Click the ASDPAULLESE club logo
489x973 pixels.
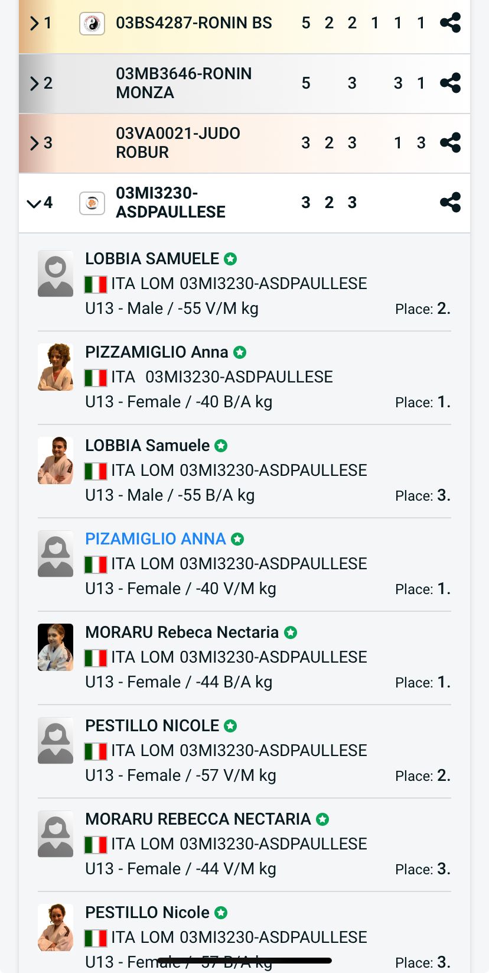(x=92, y=203)
